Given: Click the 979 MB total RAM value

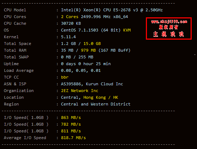Looking at the screenshot, I should tap(88, 50).
